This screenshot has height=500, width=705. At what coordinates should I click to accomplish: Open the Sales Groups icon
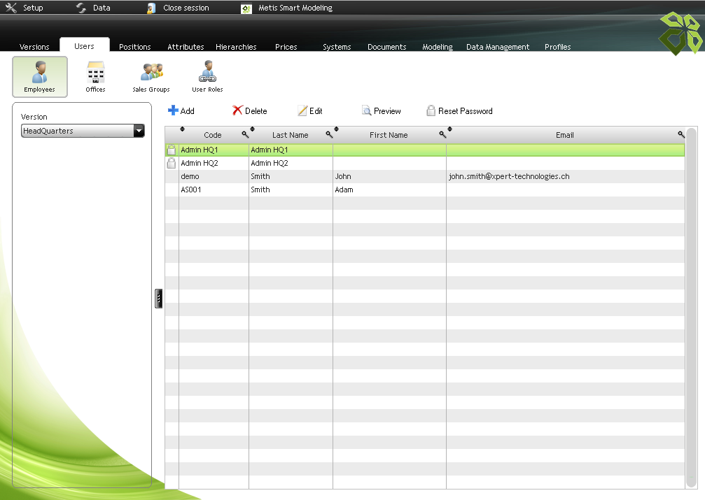click(151, 73)
